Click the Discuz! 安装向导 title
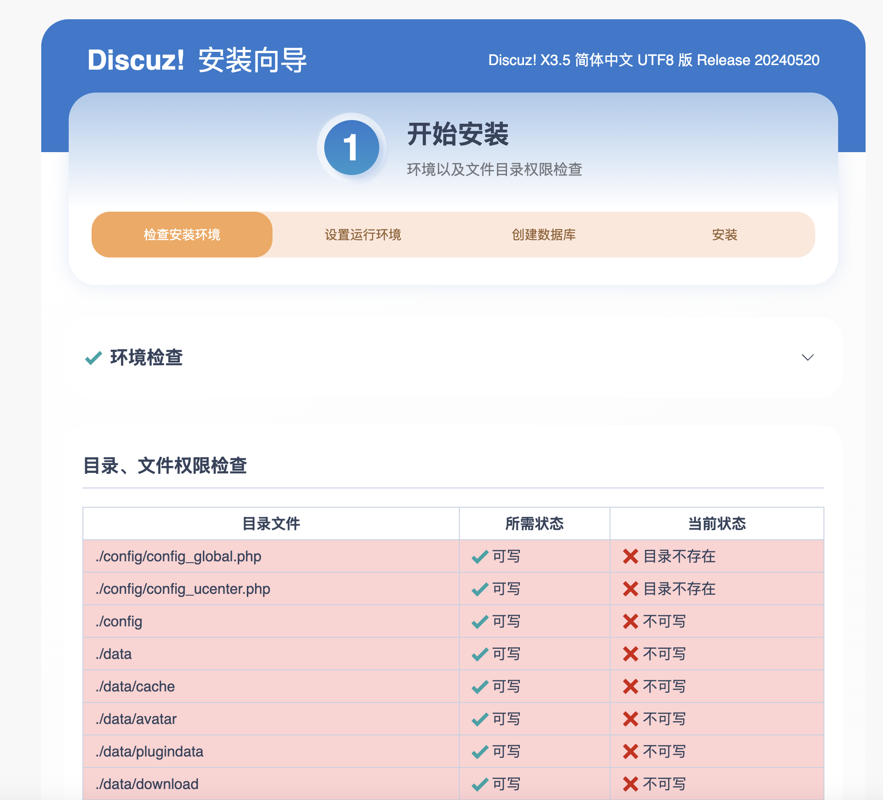The width and height of the screenshot is (883, 800). [x=197, y=60]
